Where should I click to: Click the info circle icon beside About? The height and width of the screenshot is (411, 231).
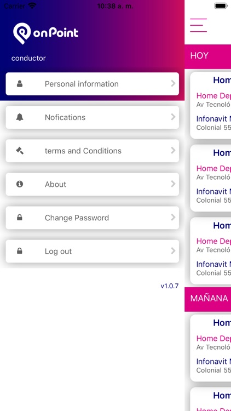pos(20,184)
